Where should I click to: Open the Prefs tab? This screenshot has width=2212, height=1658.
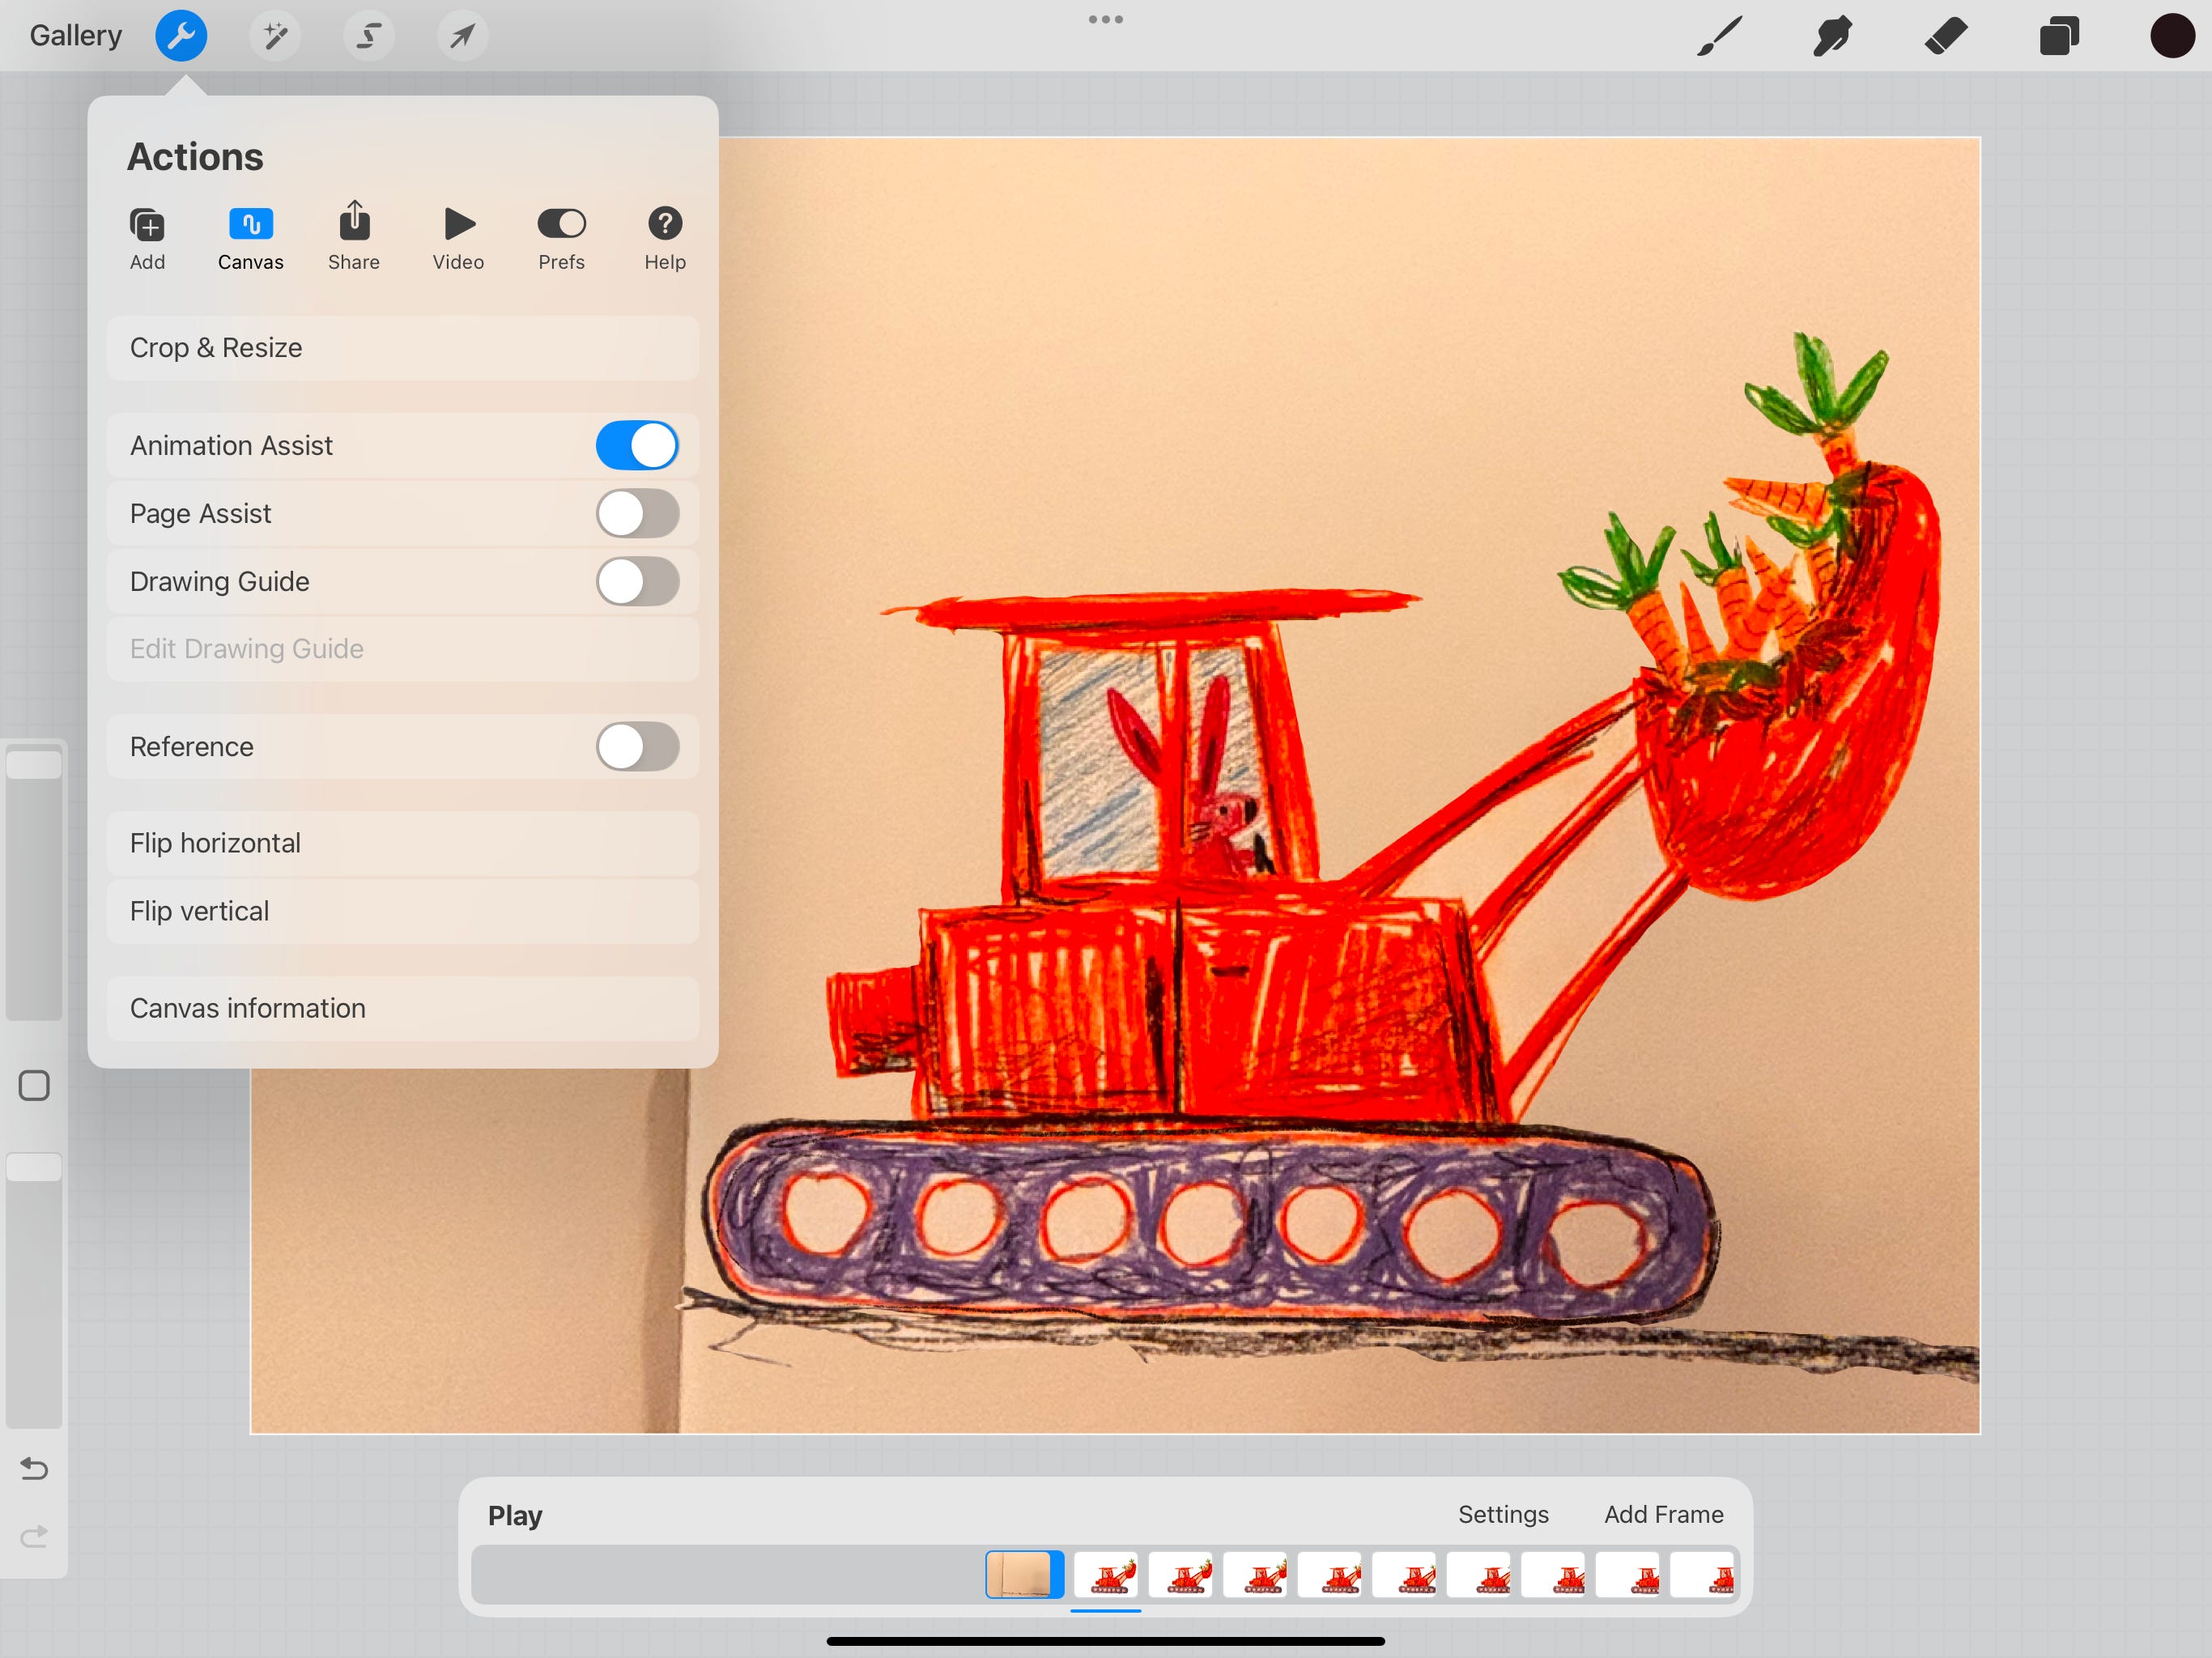pos(561,236)
